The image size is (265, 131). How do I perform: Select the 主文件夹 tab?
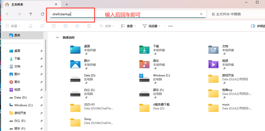pyautogui.click(x=32, y=4)
